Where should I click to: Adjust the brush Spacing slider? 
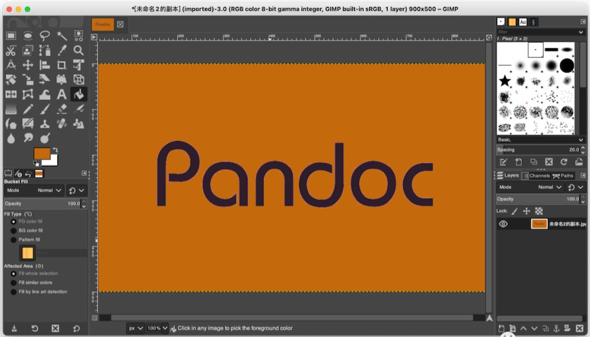pos(538,149)
